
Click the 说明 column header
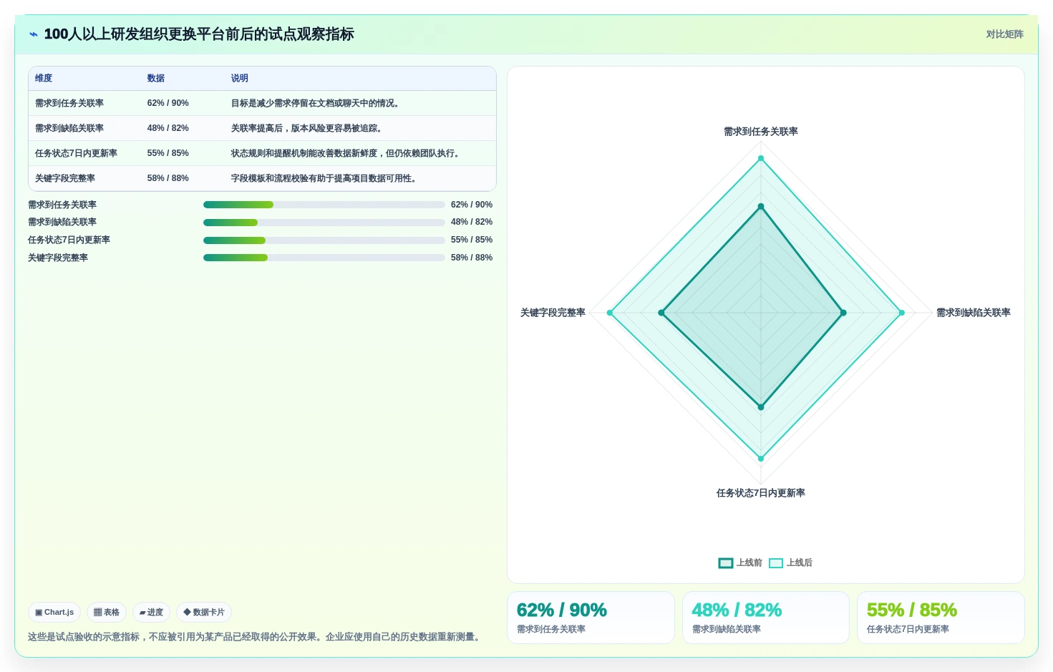click(240, 79)
